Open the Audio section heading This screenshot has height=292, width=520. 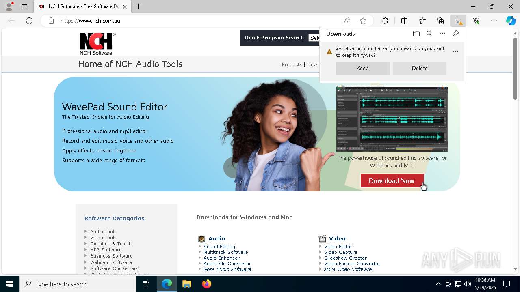tap(217, 238)
